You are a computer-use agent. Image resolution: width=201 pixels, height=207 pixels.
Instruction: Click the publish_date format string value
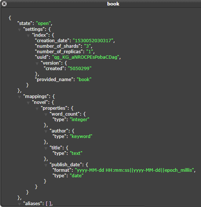click(x=134, y=170)
